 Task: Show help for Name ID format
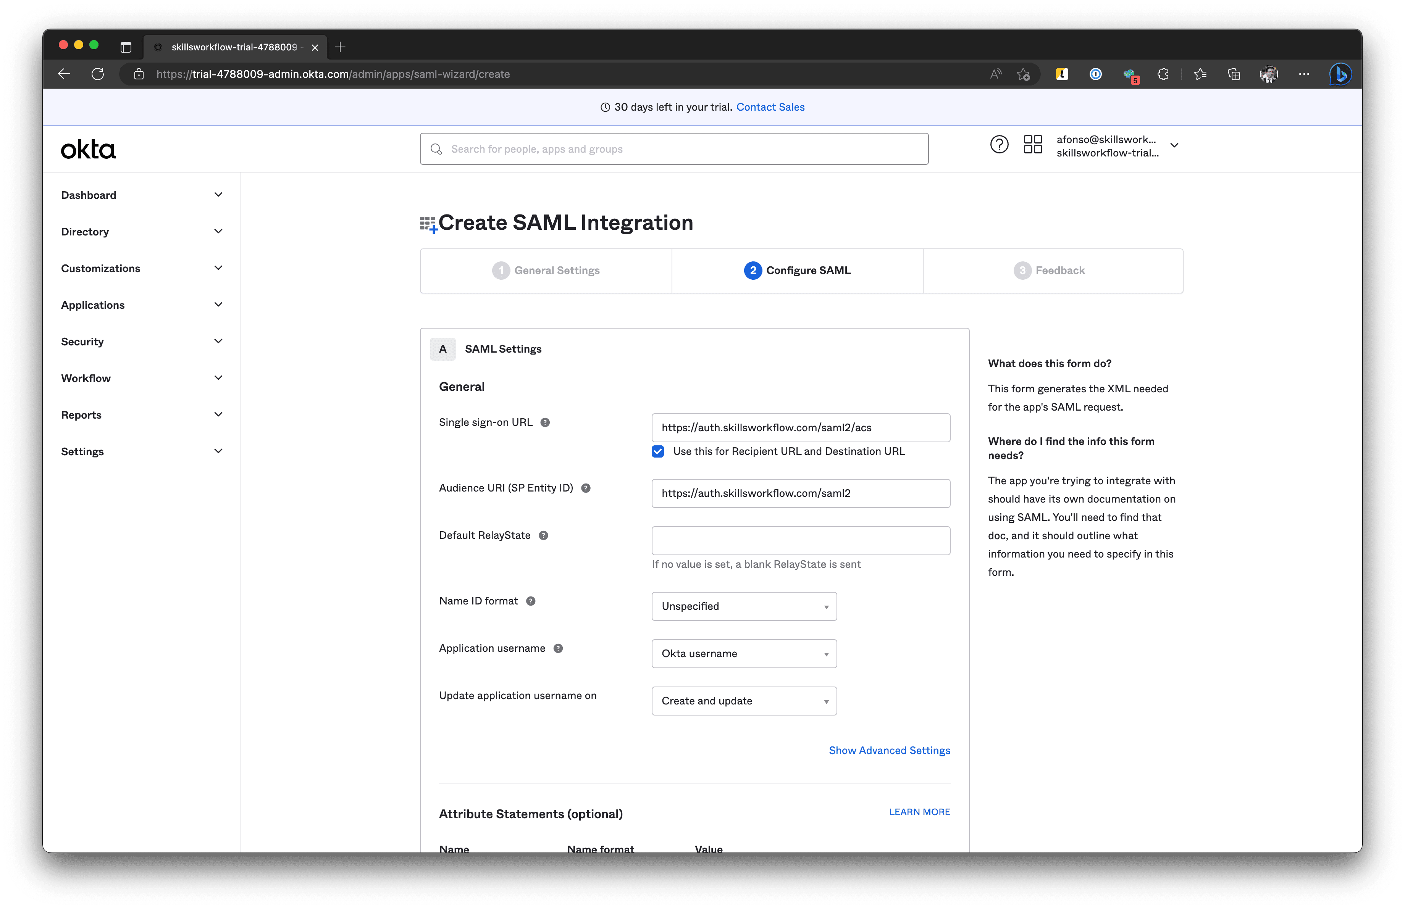[530, 601]
